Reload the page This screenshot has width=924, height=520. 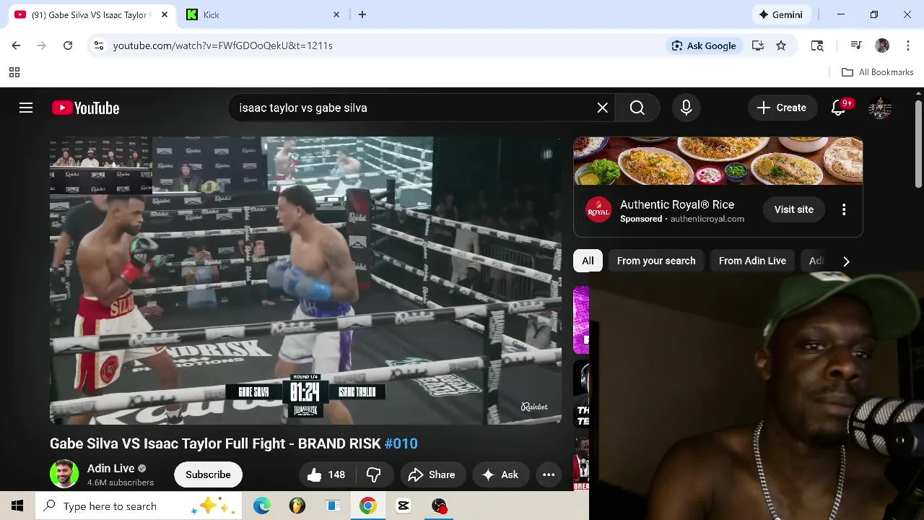[68, 45]
